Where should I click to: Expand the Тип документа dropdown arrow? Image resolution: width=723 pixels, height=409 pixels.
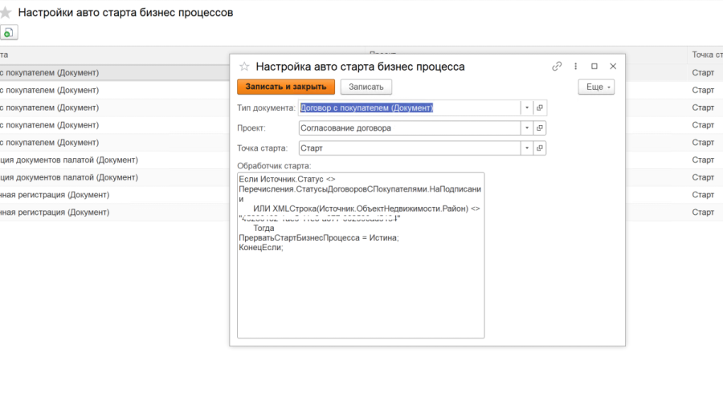526,107
